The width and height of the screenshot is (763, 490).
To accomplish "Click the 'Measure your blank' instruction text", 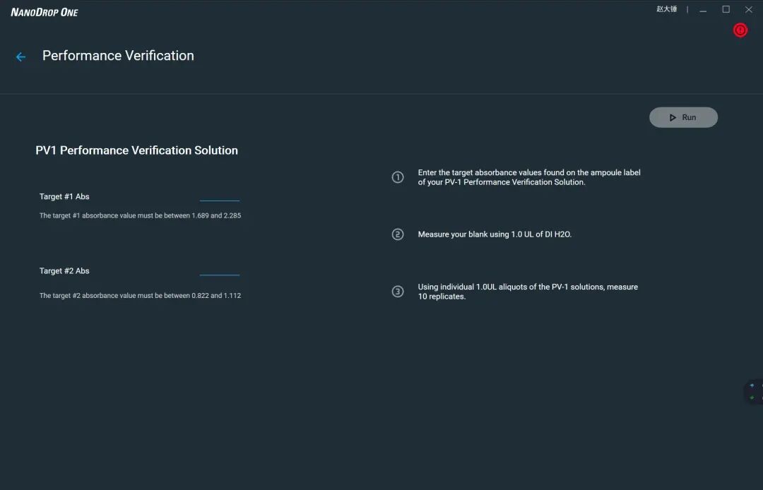I will [495, 234].
